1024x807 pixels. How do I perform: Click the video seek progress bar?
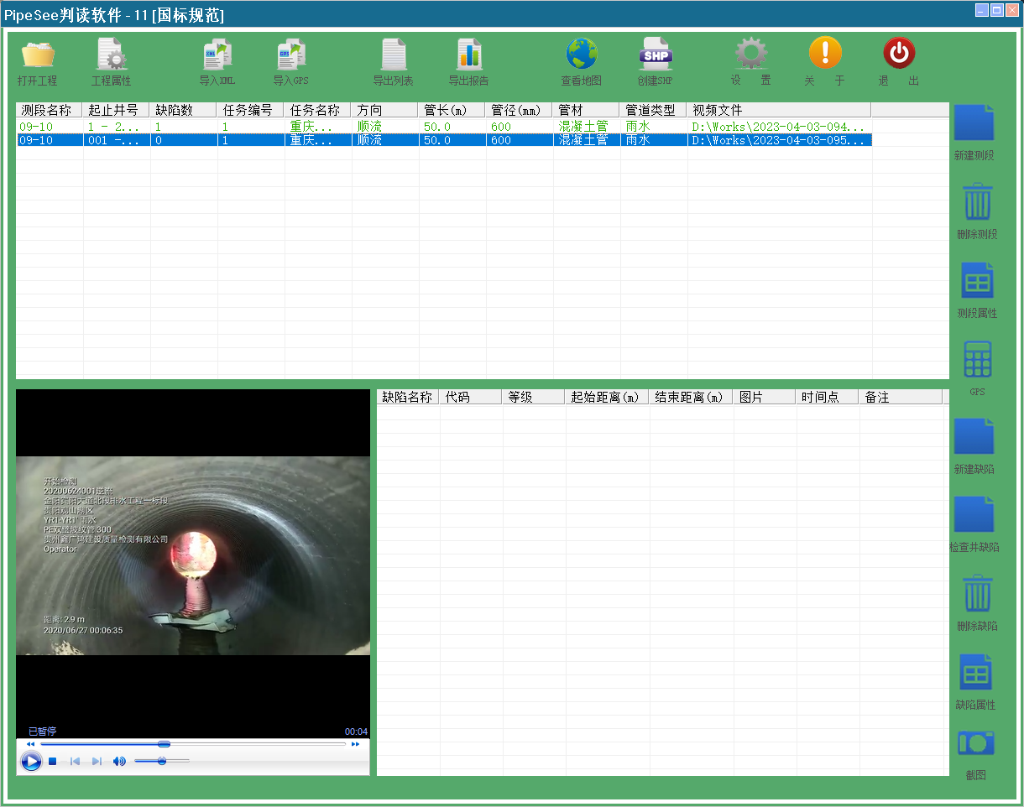[x=193, y=744]
